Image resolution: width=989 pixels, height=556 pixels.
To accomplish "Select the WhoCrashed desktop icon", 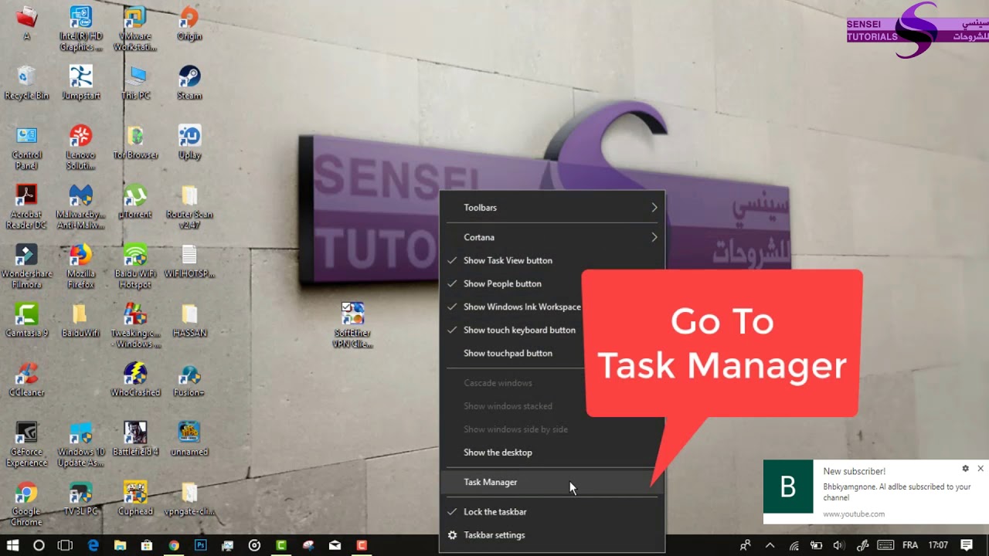I will pyautogui.click(x=135, y=380).
